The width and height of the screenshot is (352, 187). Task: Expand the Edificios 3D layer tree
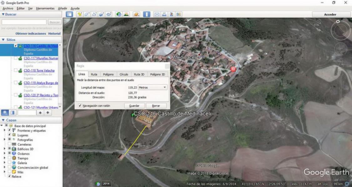pyautogui.click(x=4, y=149)
